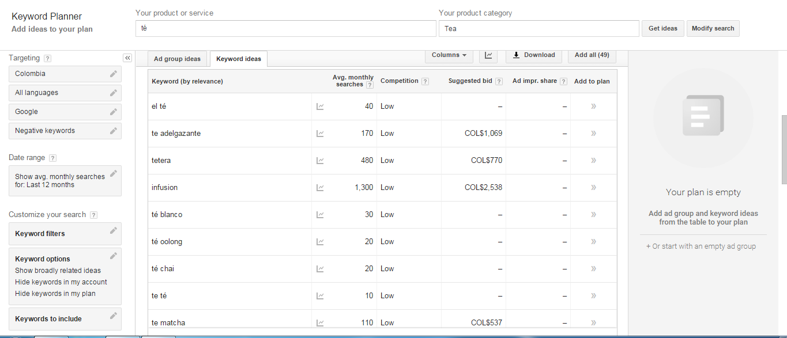This screenshot has height=338, width=787.
Task: Open the Keywords to include setting
Action: (x=65, y=319)
